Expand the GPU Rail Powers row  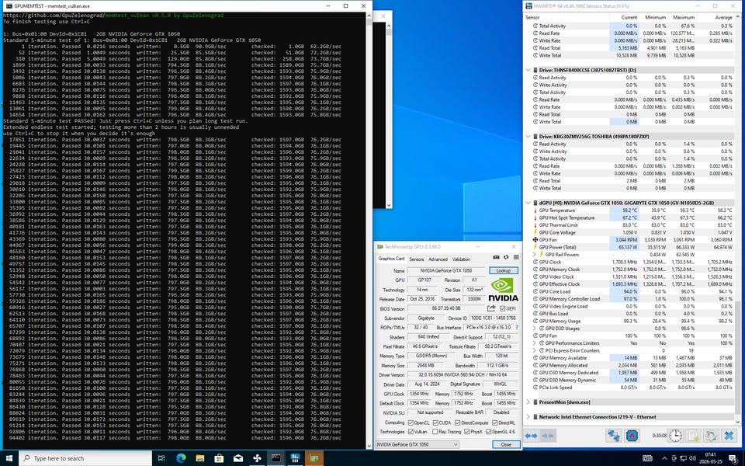pos(535,255)
